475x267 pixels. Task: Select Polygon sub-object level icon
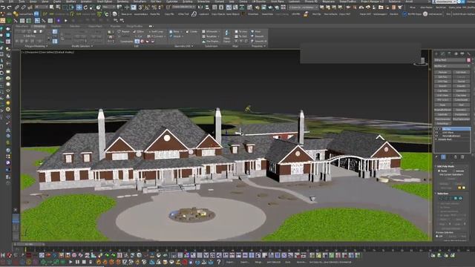(x=455, y=198)
